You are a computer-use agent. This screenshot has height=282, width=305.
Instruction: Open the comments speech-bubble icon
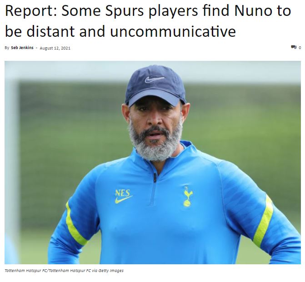(294, 47)
